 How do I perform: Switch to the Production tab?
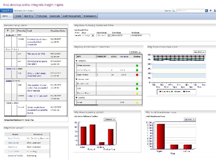point(42,16)
